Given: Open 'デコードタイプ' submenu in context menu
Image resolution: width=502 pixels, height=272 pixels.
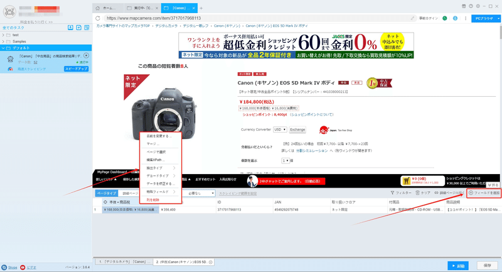Looking at the screenshot, I should (161, 176).
